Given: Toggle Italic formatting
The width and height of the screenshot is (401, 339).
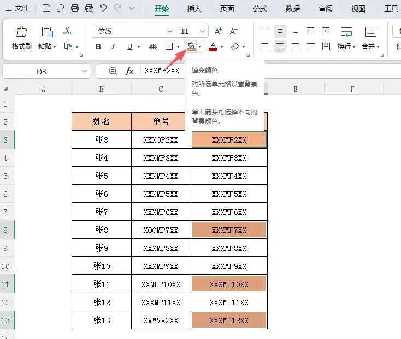Looking at the screenshot, I should click(x=113, y=46).
